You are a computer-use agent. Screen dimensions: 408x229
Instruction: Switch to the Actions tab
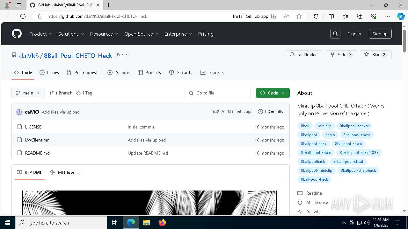point(119,73)
